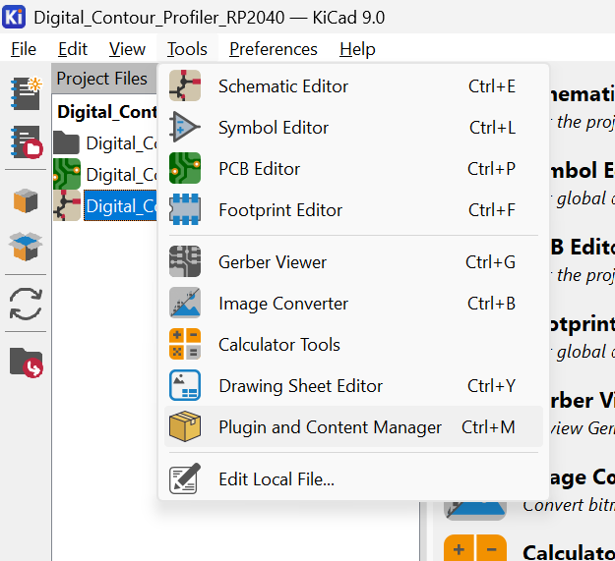Click the Ctrl+E shortcut label
615x561 pixels.
click(492, 86)
